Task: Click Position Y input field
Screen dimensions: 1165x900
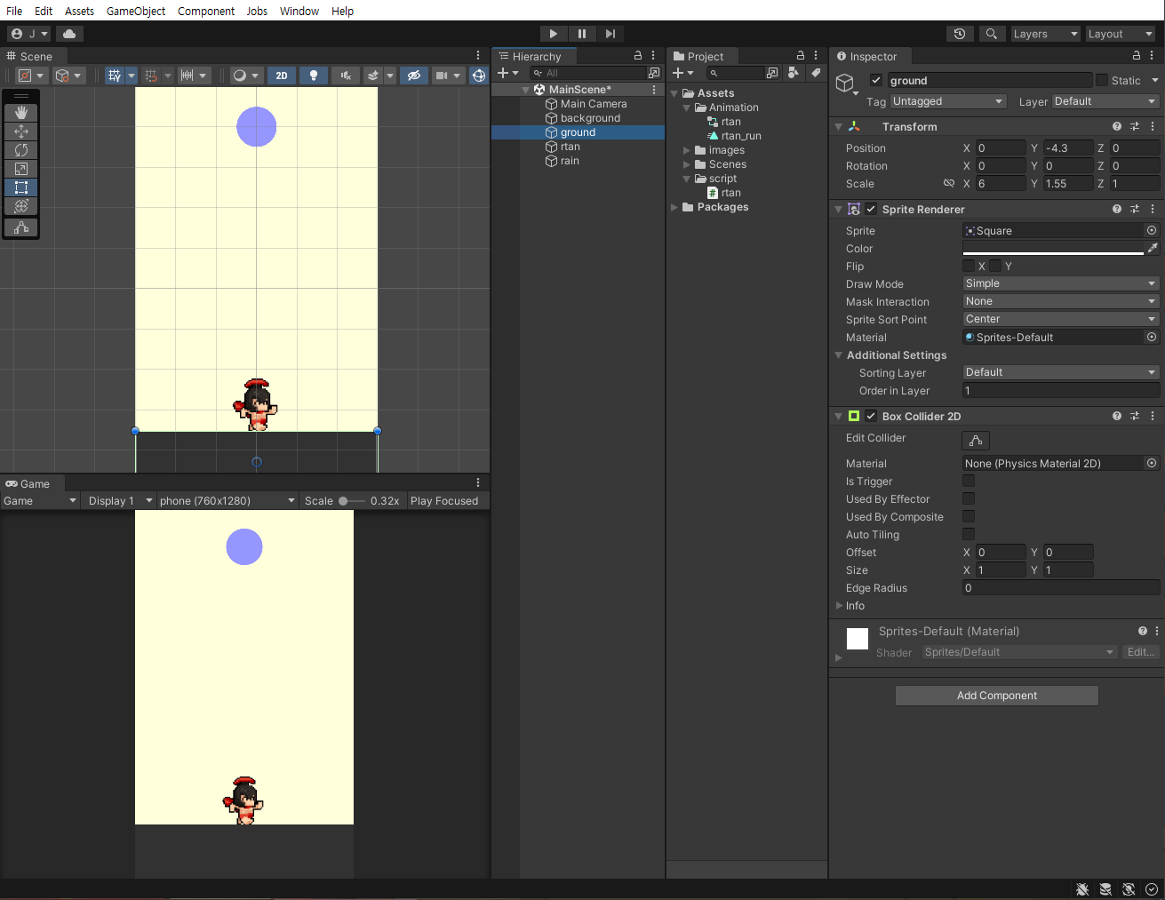Action: [1067, 147]
